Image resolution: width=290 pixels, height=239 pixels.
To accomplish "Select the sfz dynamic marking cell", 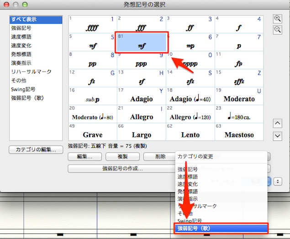I will (x=190, y=78).
